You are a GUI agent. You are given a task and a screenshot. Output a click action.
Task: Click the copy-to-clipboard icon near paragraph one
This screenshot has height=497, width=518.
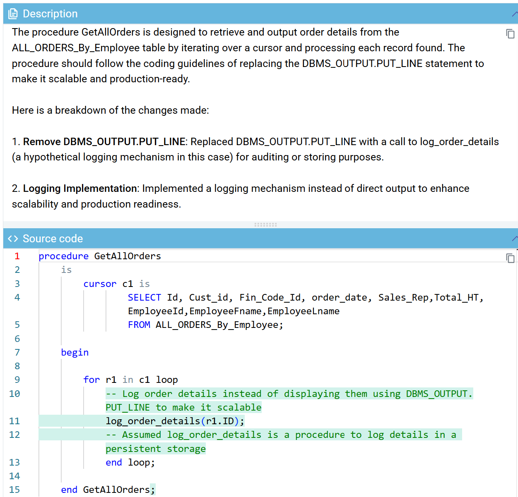(x=511, y=33)
